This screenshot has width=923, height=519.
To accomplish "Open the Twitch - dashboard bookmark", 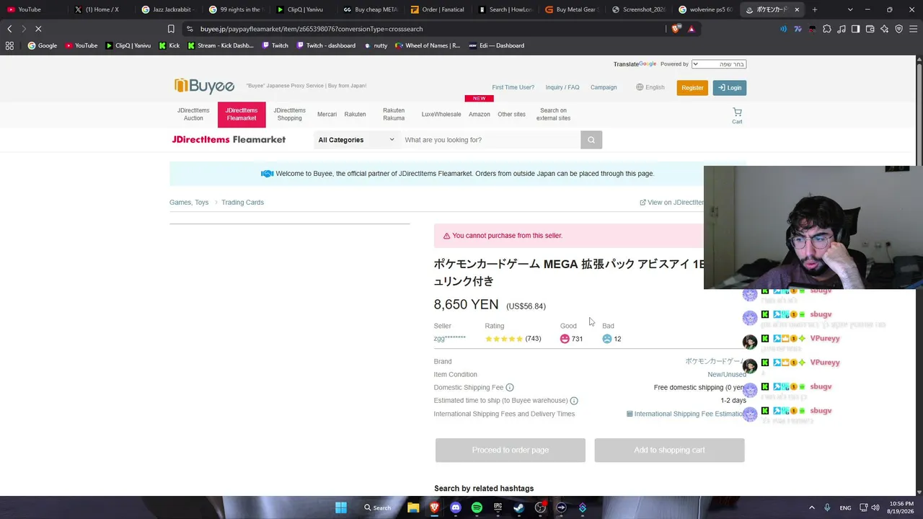I will coord(325,45).
